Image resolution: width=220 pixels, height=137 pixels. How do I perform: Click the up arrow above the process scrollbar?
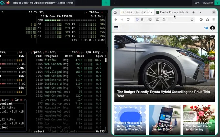pos(106,56)
